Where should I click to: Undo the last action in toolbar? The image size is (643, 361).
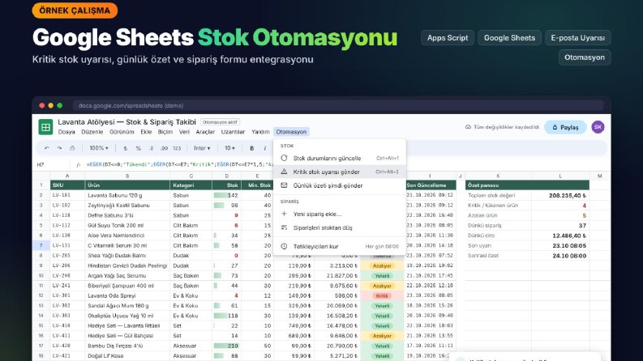(x=47, y=148)
